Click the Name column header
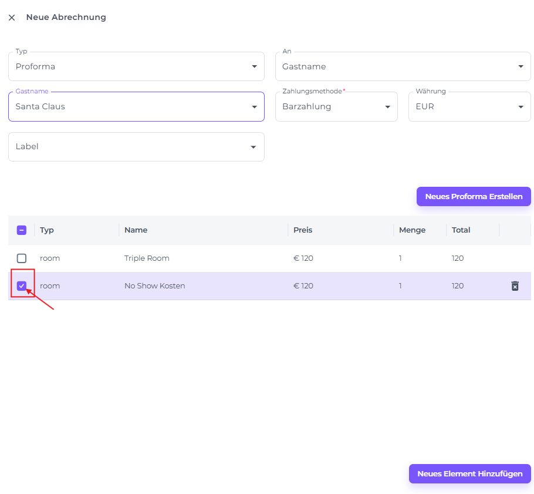 point(136,230)
